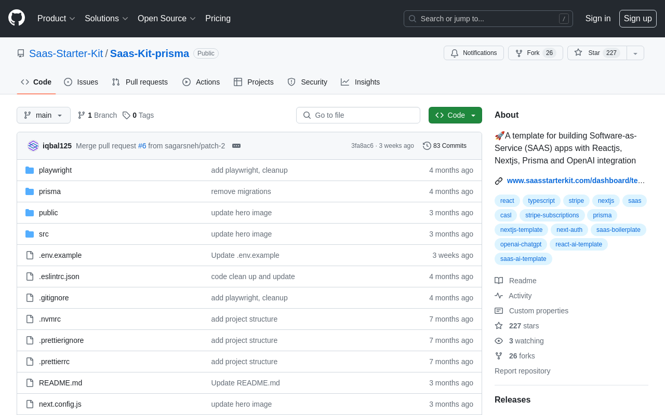Viewport: 665px width, 415px height.
Task: Click the Notifications bell button
Action: (473, 53)
